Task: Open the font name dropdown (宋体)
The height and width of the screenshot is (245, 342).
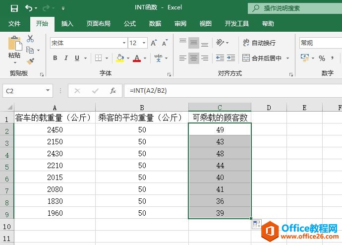Action: [123, 43]
